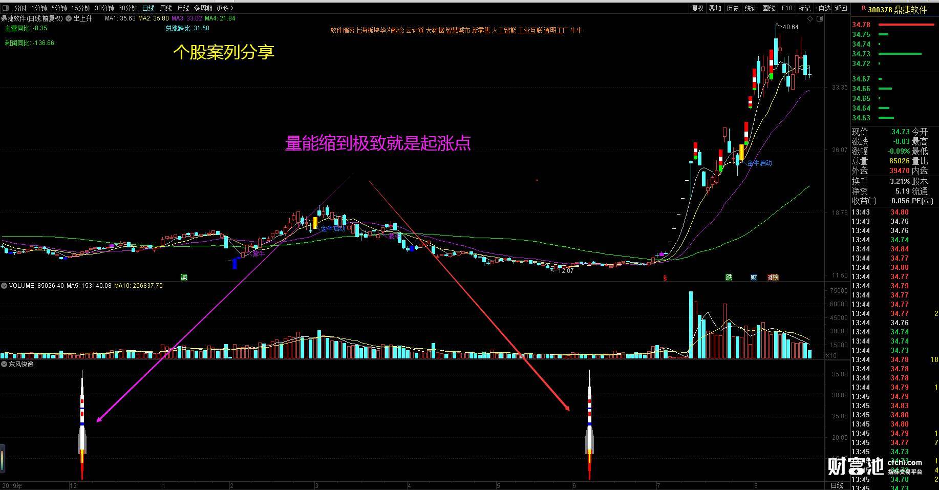Click the 2019年 year label on time axis
Screen dimensions: 939x490
(x=11, y=485)
